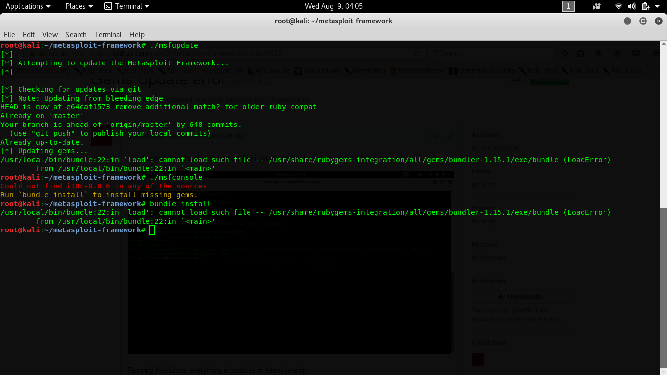Open the terminal Edit menu

pyautogui.click(x=28, y=35)
